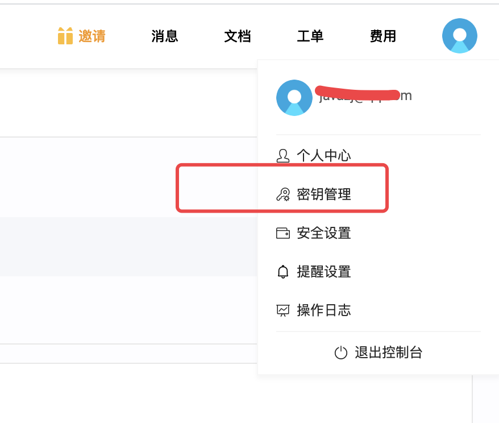Toggle the account menu via top-right avatar

click(459, 36)
